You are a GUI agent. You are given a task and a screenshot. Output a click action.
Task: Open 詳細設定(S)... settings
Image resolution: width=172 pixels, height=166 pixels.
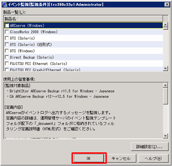[149, 147]
